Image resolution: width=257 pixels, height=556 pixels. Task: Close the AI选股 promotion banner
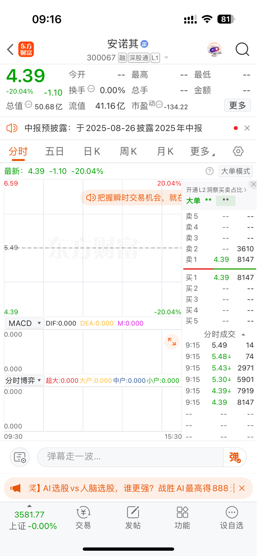click(242, 488)
